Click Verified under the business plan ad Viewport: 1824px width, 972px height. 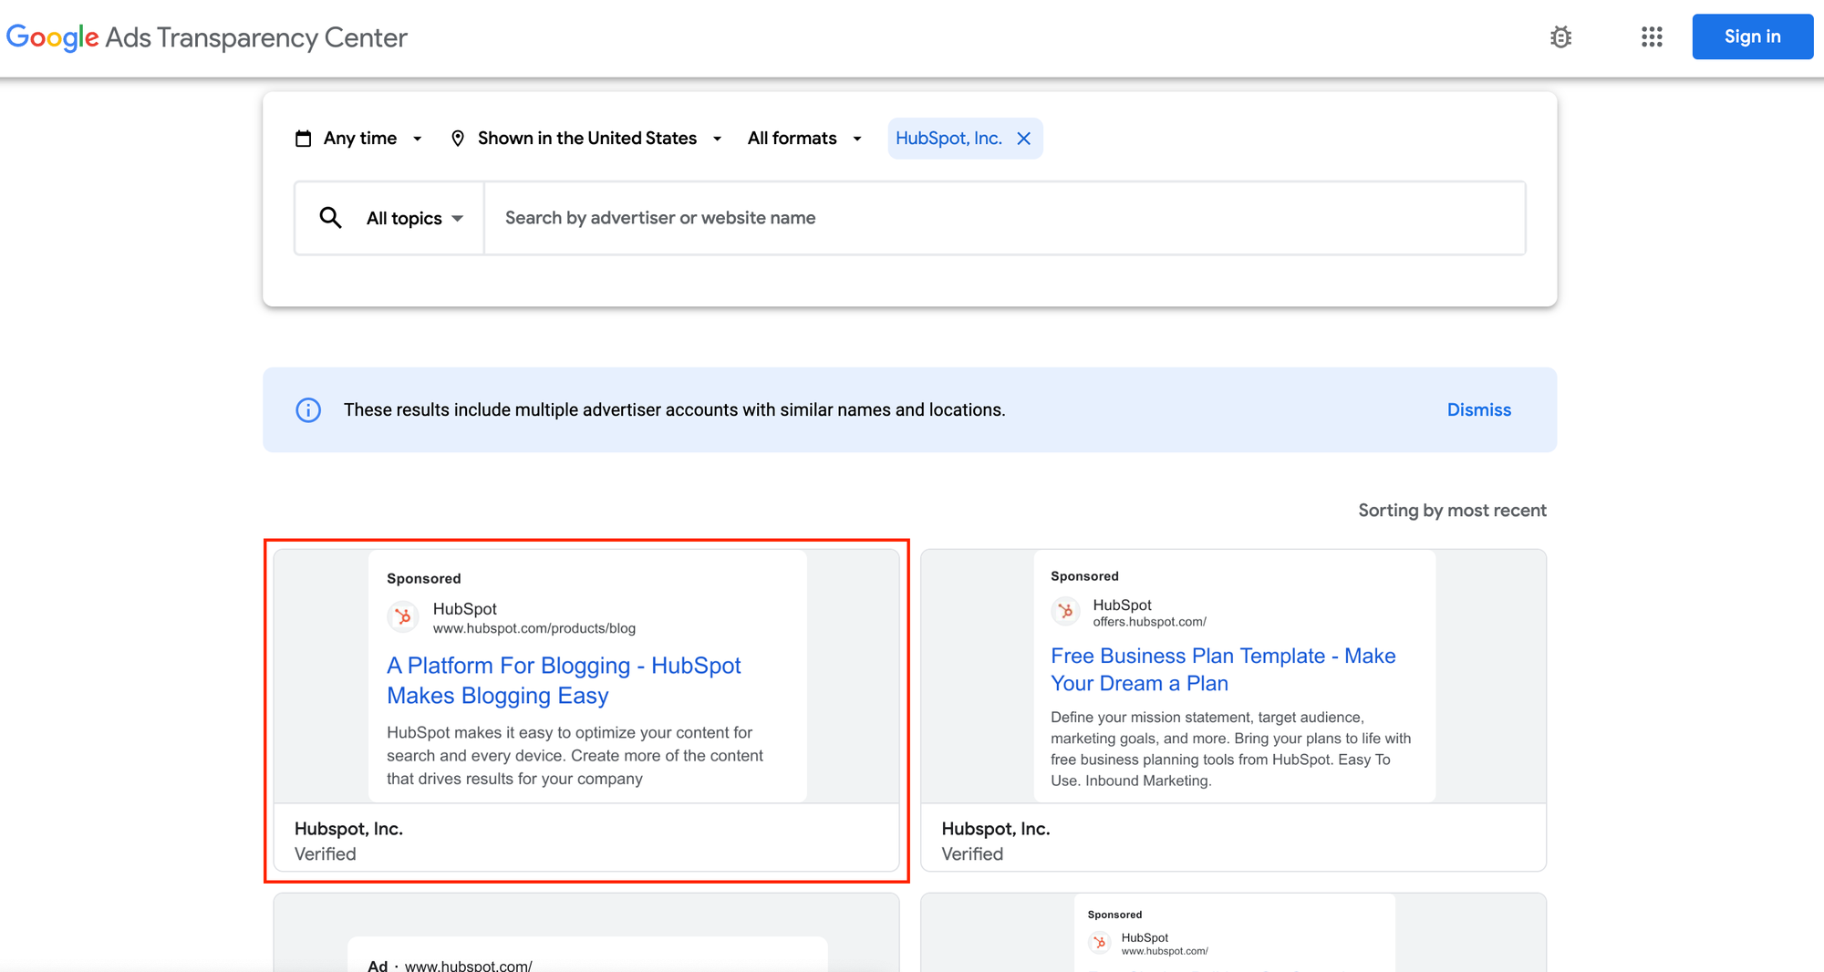[x=972, y=854]
